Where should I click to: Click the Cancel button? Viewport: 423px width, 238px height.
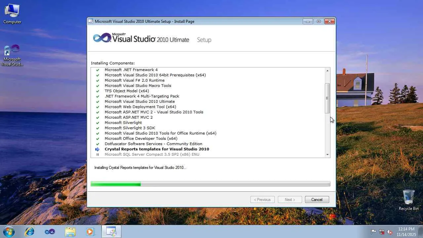pos(317,200)
